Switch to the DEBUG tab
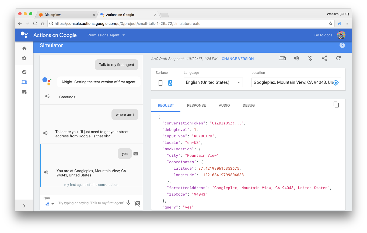The width and height of the screenshot is (367, 233). tap(249, 105)
